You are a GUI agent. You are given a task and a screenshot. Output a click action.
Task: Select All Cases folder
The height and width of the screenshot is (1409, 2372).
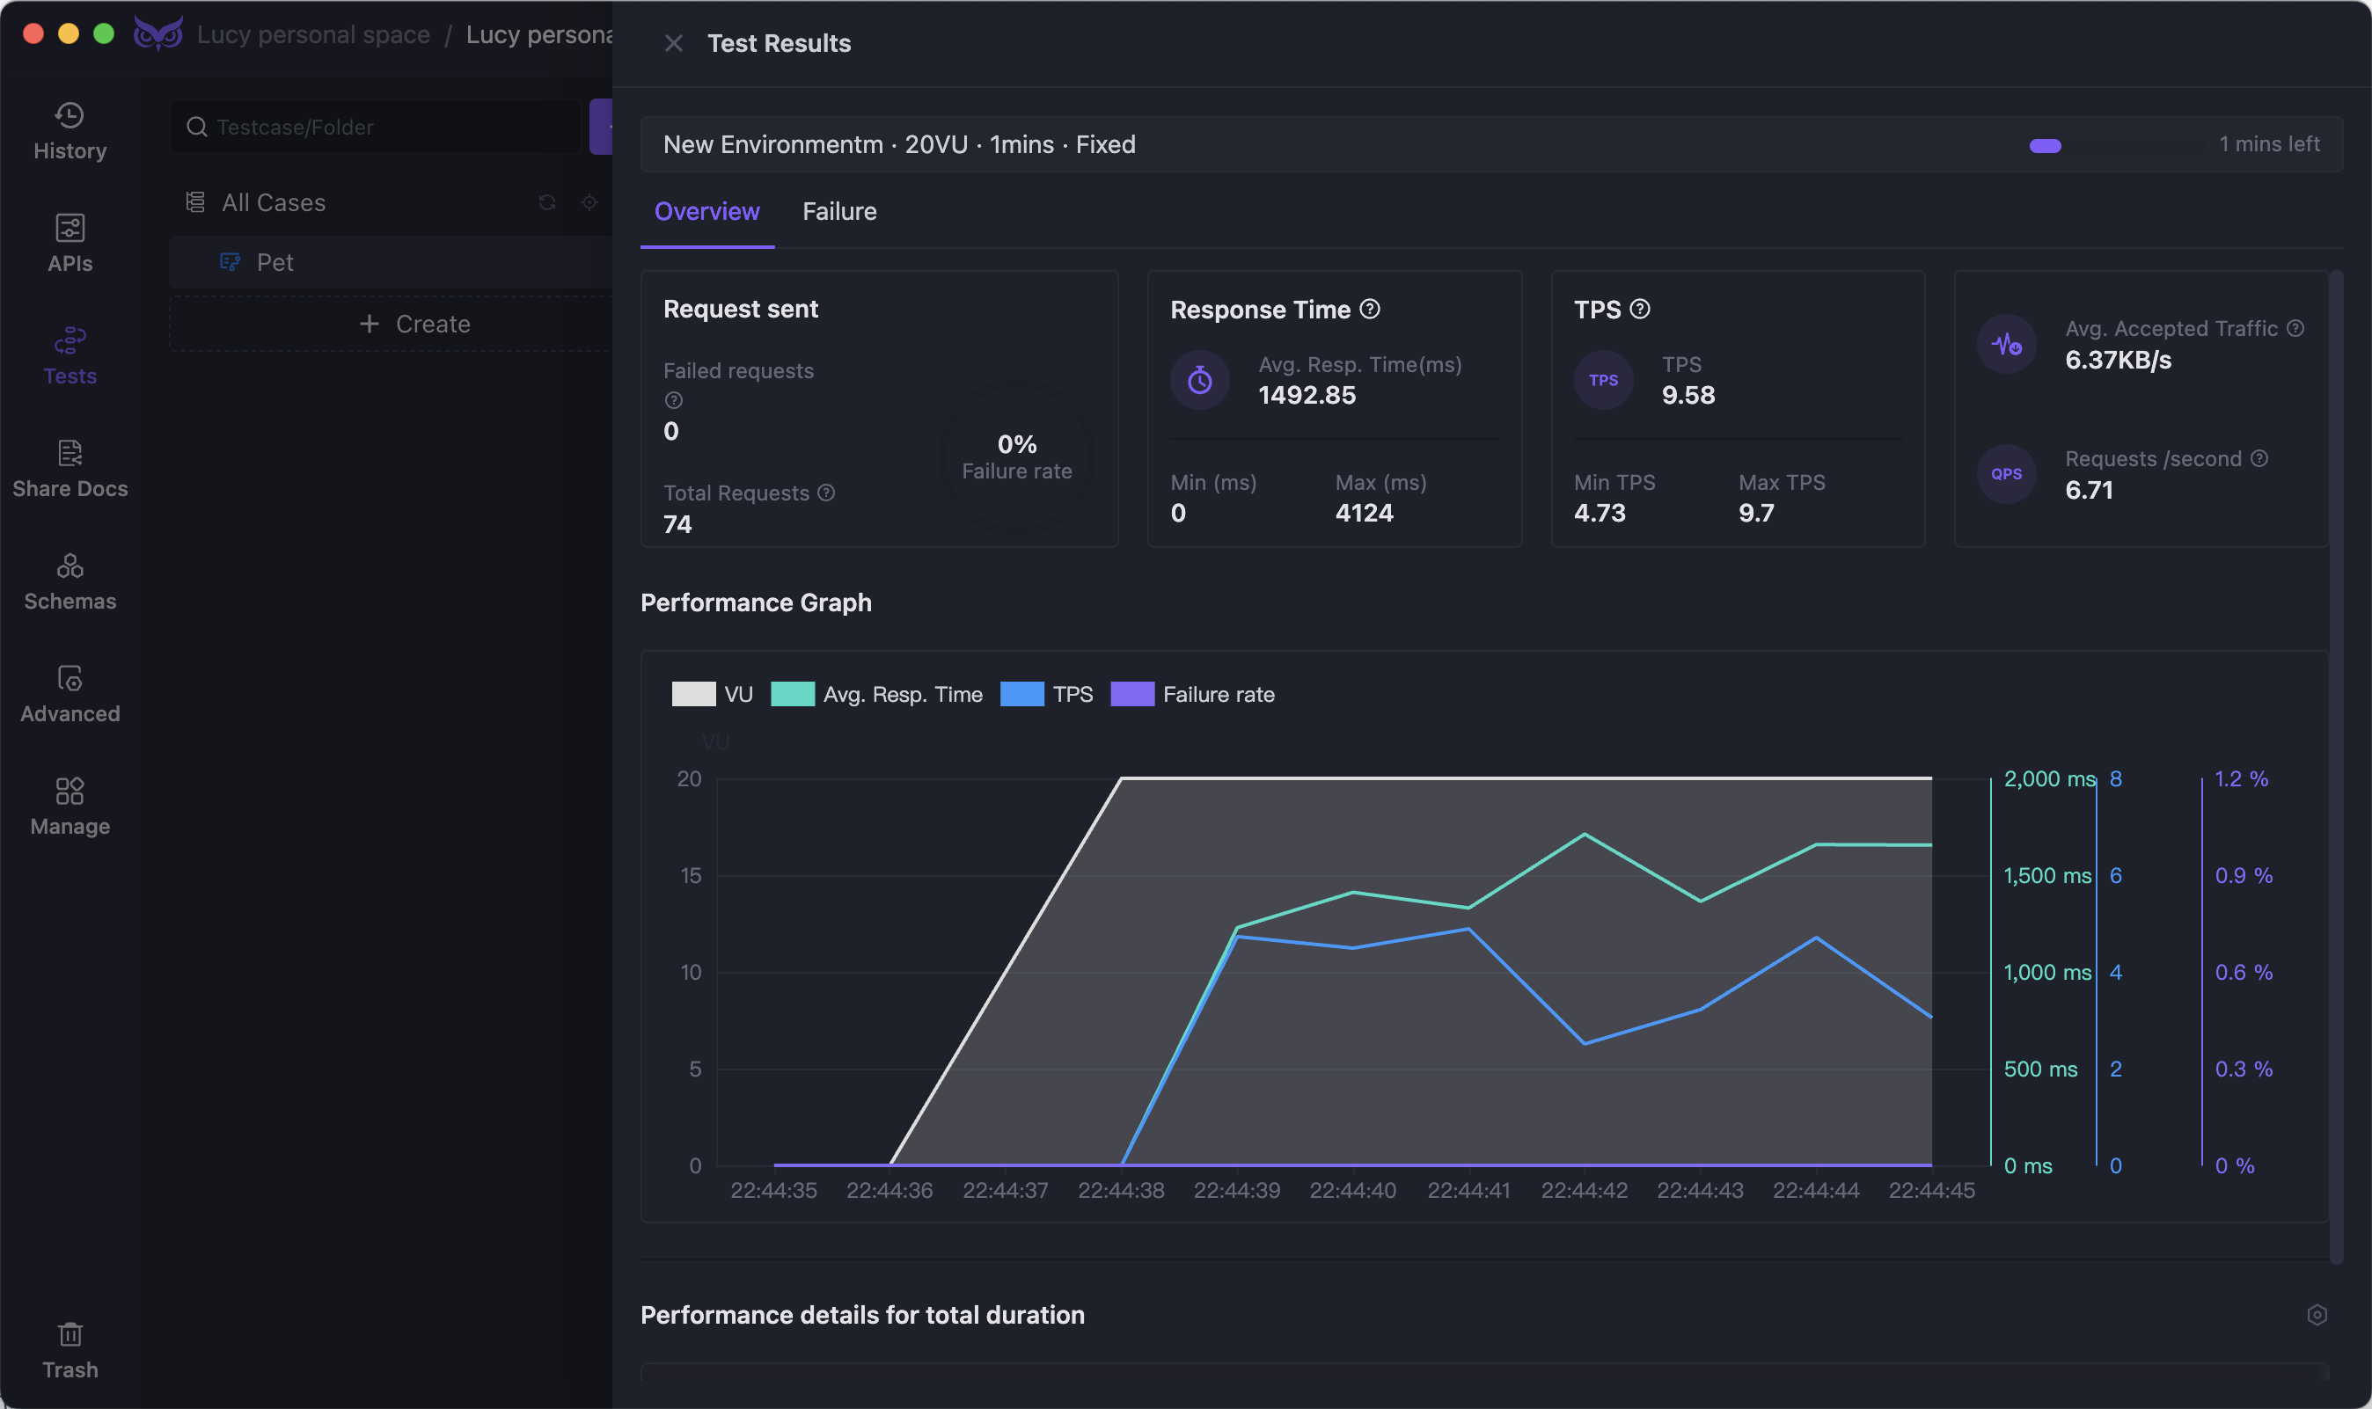pos(274,202)
